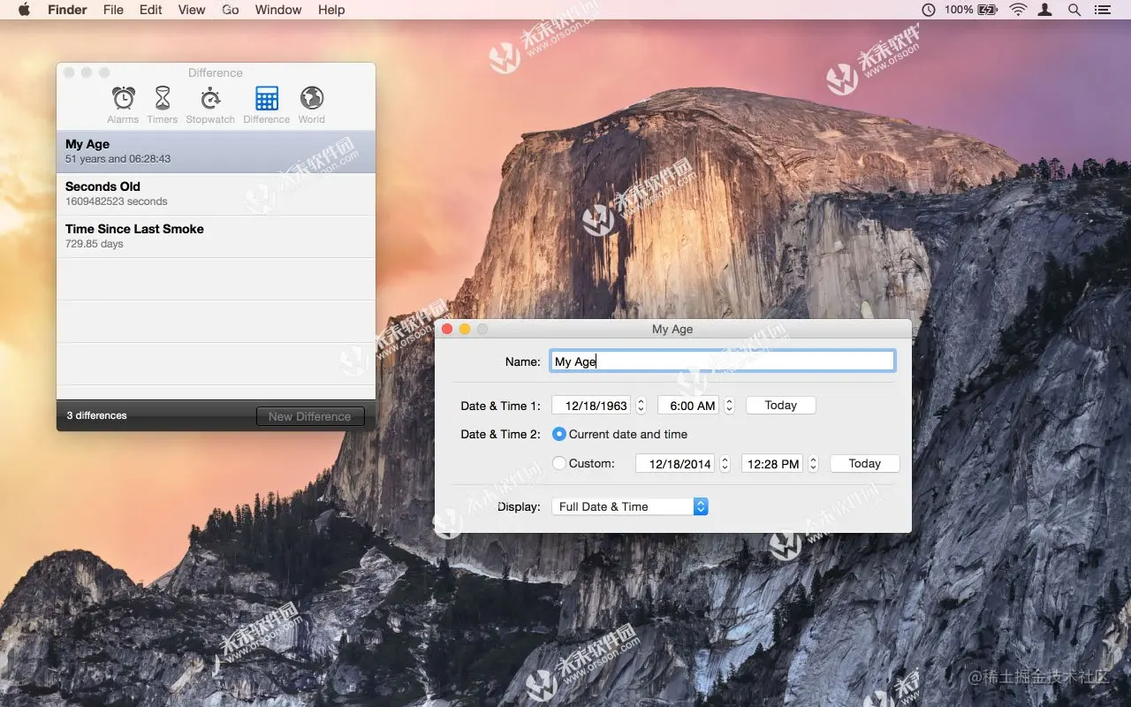
Task: Select the Custom date radio button
Action: coord(559,463)
